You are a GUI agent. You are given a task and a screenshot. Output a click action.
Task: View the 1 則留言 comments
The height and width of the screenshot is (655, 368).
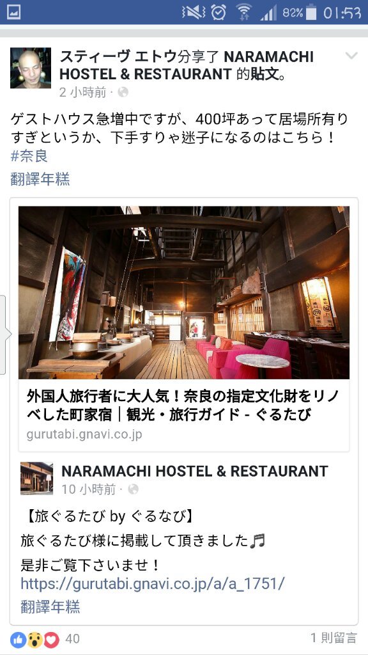(x=333, y=638)
